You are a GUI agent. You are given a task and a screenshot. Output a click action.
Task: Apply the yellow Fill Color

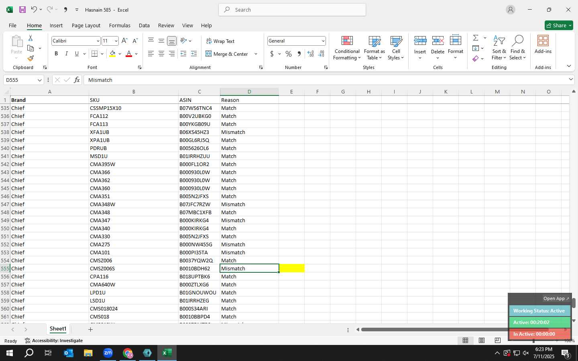(x=112, y=54)
